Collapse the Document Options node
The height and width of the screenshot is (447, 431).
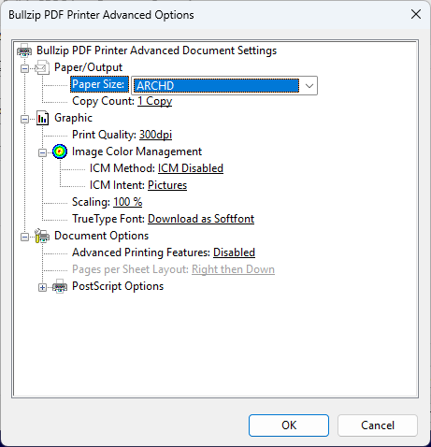pos(24,238)
